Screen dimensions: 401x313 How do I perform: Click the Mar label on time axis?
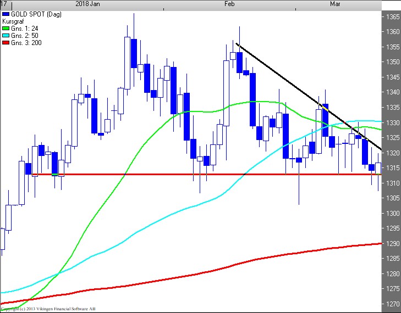(335, 4)
